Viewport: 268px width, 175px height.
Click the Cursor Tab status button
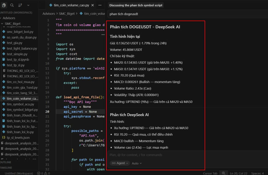click(210, 173)
